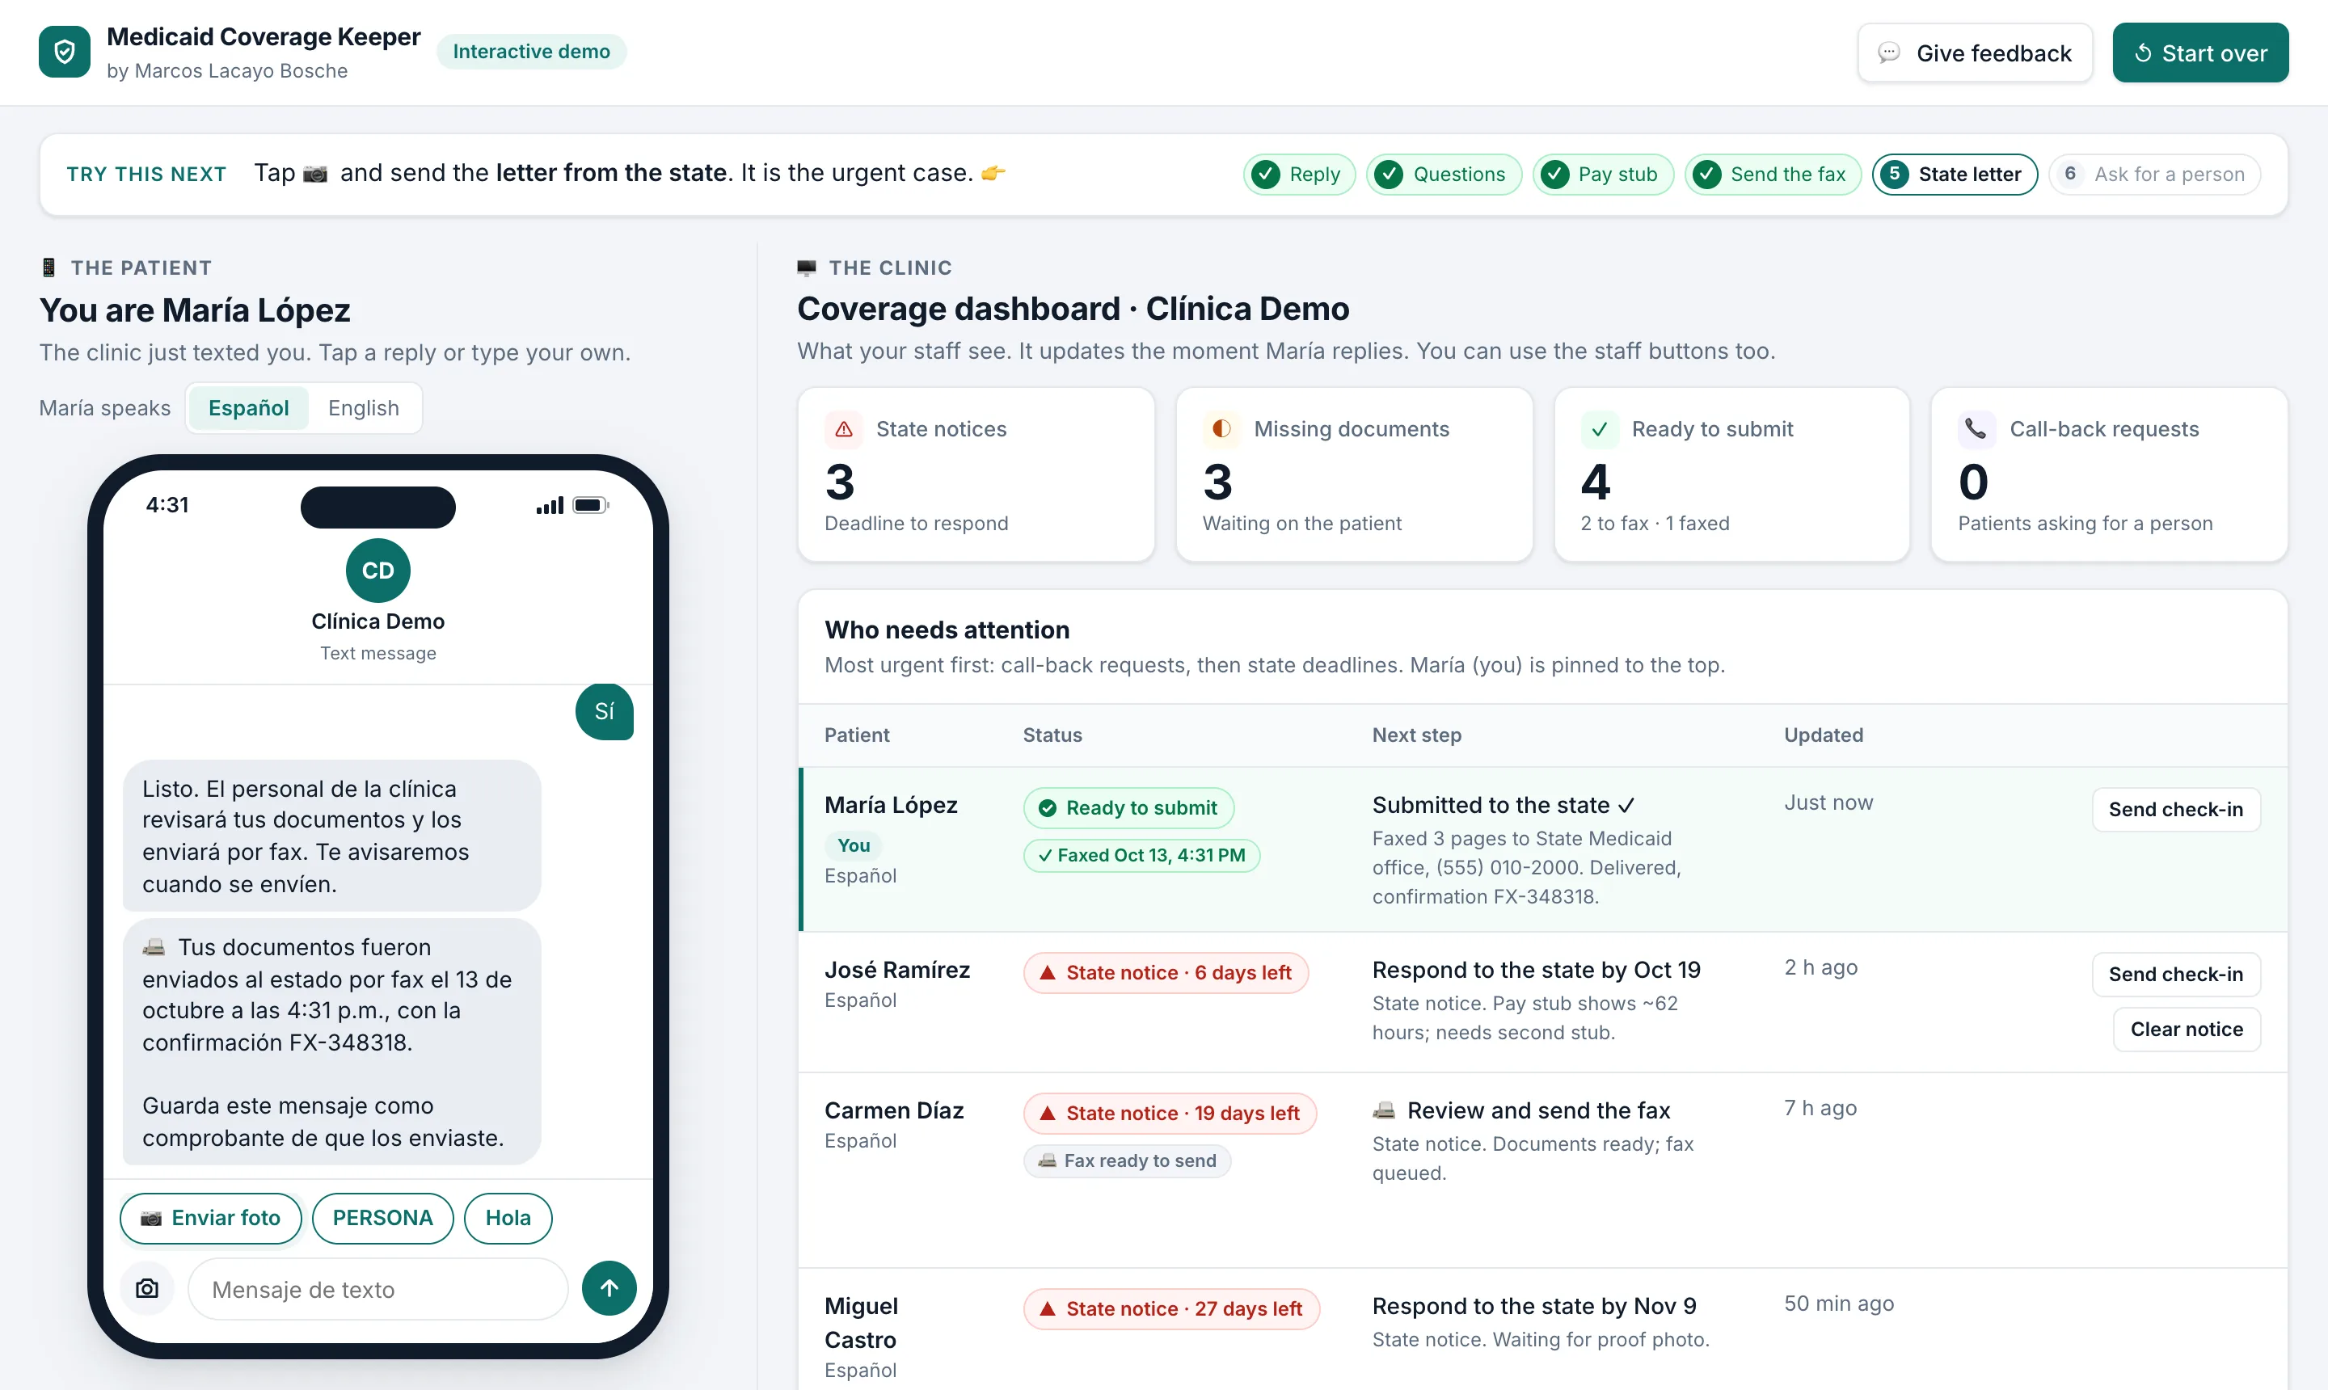2328x1390 pixels.
Task: Tap the Hola quick reply
Action: (508, 1218)
